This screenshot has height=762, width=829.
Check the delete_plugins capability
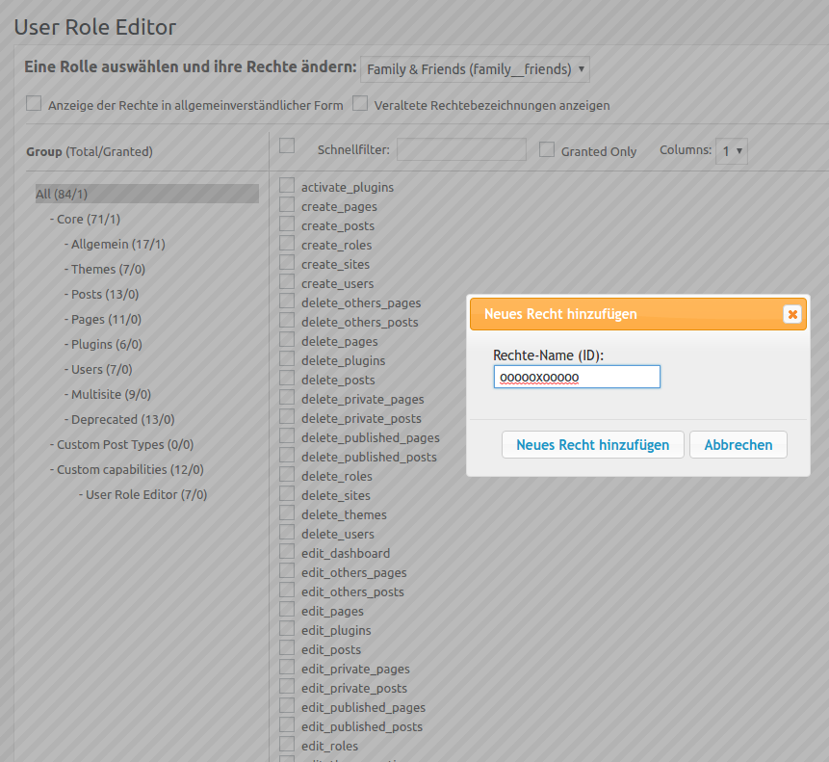287,358
